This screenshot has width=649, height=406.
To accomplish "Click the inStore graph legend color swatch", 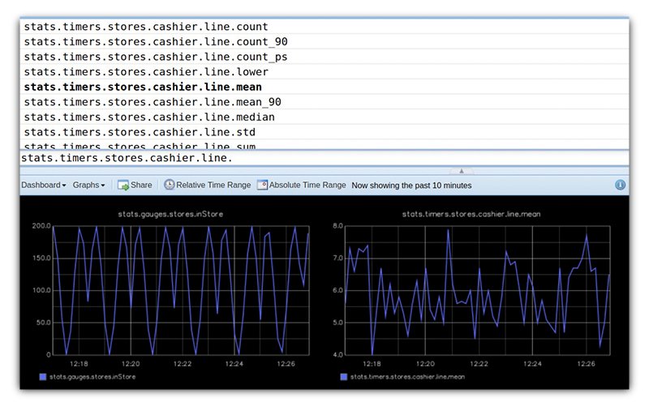I will coord(44,378).
